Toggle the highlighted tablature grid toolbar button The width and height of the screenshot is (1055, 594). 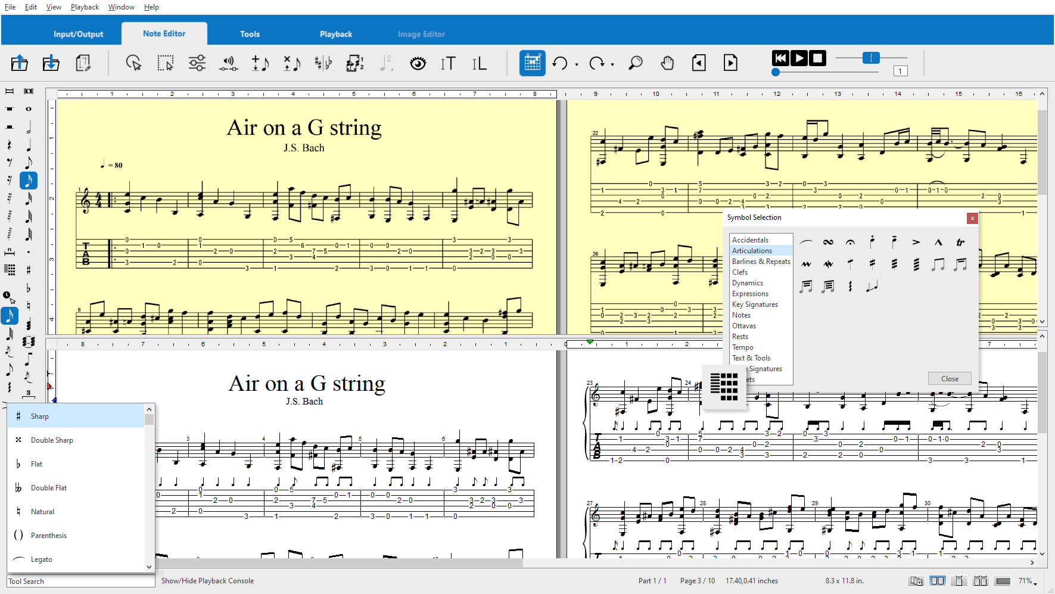click(533, 63)
